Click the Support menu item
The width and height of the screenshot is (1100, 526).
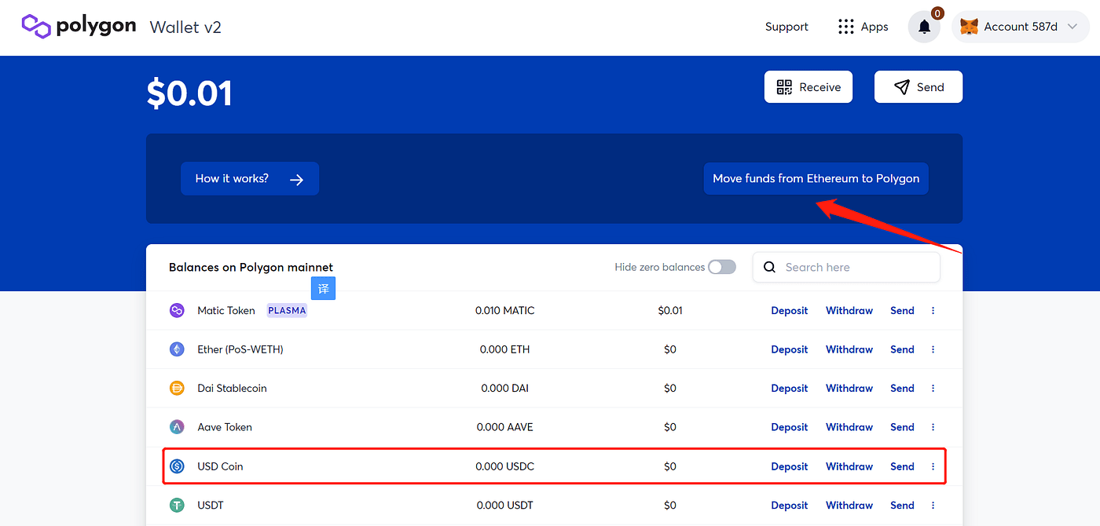(x=786, y=26)
